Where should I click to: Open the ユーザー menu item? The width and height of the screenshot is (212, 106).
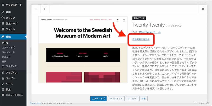pyautogui.click(x=13, y=78)
